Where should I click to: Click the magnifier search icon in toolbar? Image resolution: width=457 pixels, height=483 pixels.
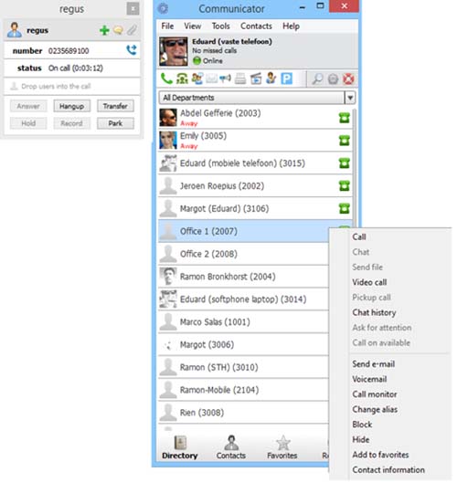[x=317, y=79]
